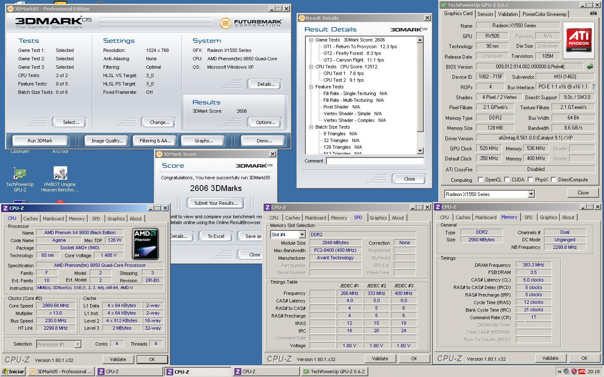
Task: Click the To Excel button
Action: pos(216,236)
